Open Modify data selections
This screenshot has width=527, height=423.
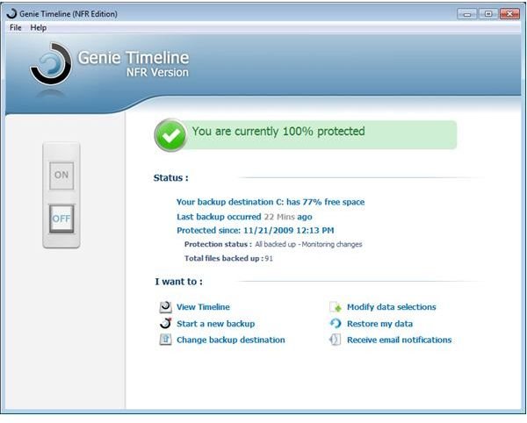pyautogui.click(x=392, y=307)
